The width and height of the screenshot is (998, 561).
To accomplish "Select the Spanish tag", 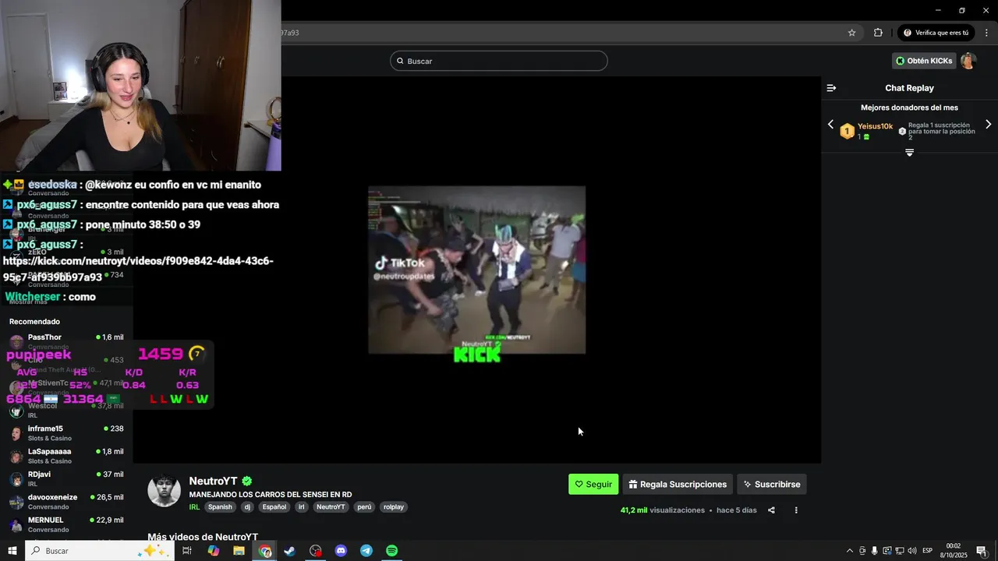I will coord(220,506).
